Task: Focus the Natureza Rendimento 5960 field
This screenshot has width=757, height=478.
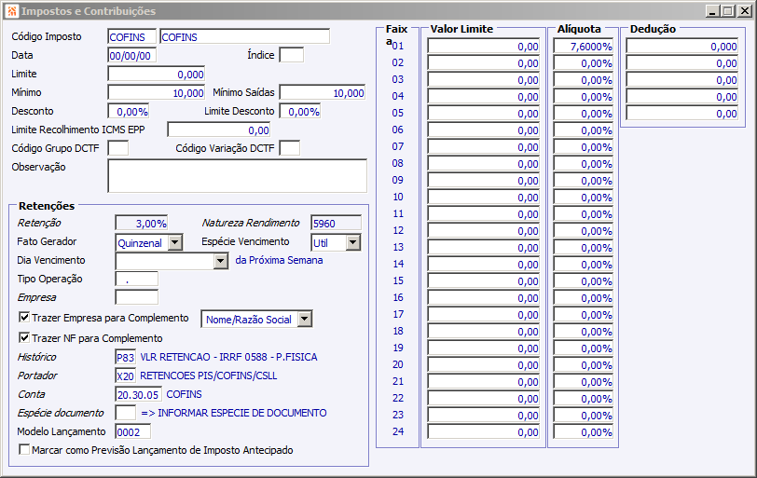Action: click(x=336, y=224)
